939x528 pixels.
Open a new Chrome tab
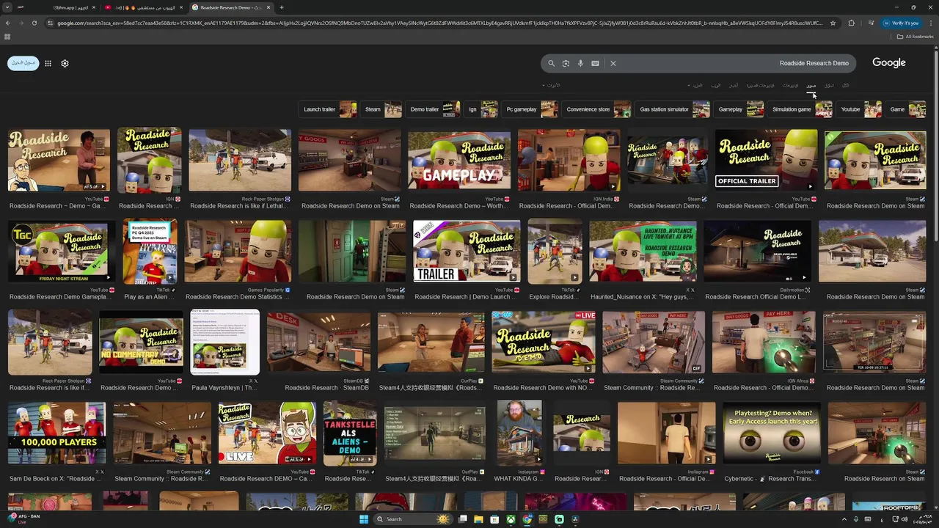(282, 7)
